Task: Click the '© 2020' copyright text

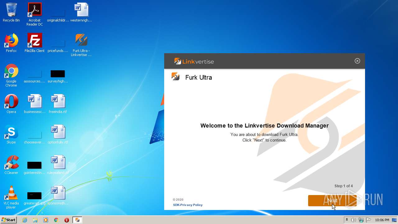Action: [x=178, y=200]
